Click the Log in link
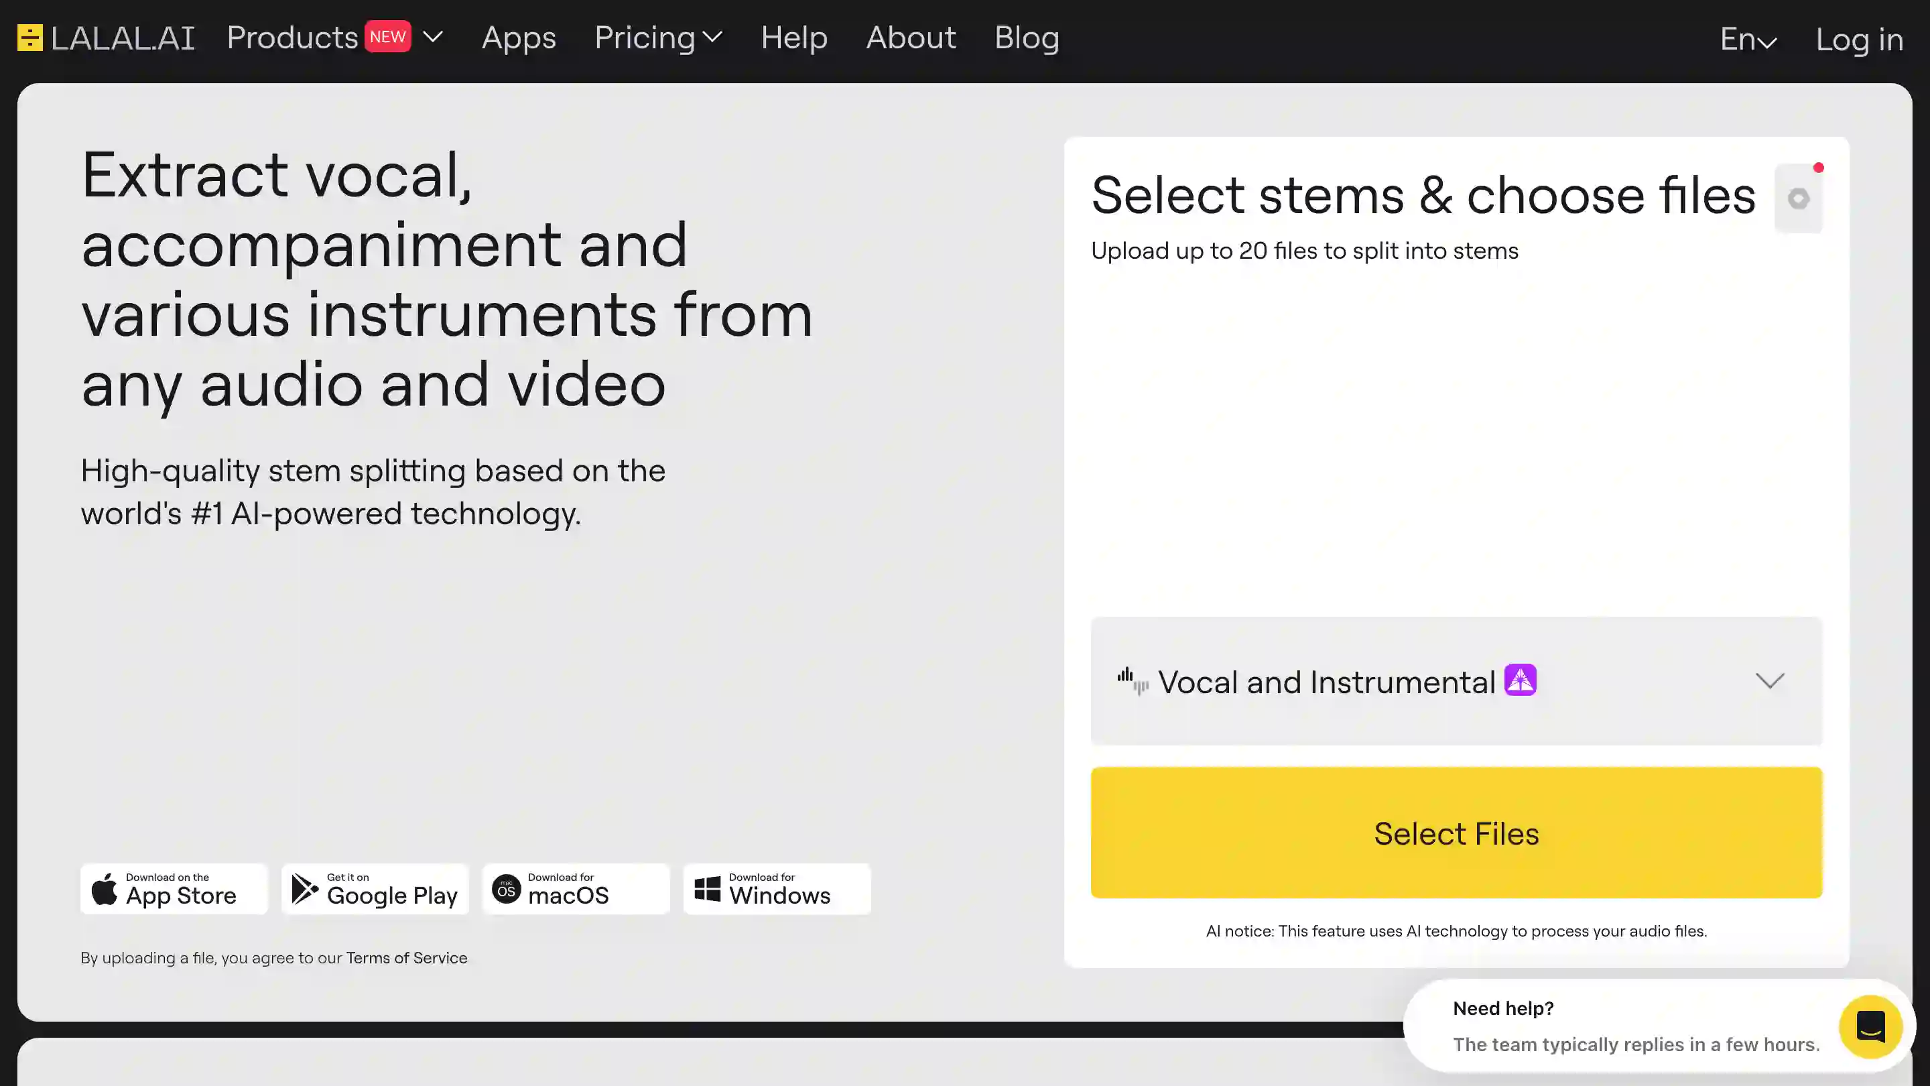The image size is (1930, 1086). pyautogui.click(x=1859, y=39)
